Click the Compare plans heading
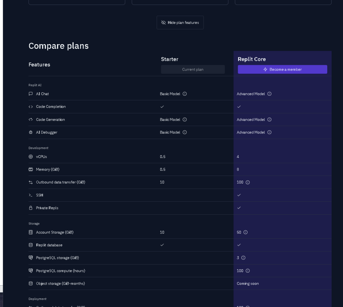 58,46
